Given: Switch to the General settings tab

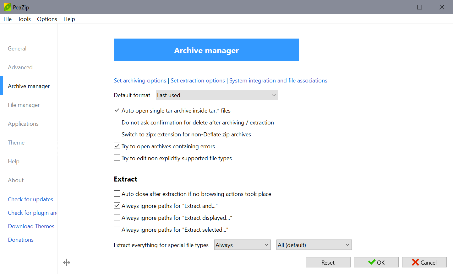Looking at the screenshot, I should 17,49.
